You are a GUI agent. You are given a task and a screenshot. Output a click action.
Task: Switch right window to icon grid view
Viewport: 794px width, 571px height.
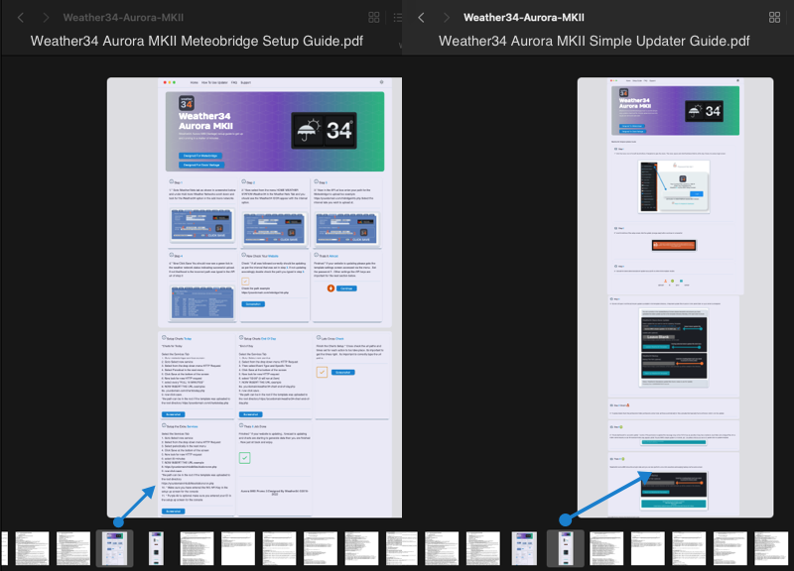pyautogui.click(x=774, y=18)
